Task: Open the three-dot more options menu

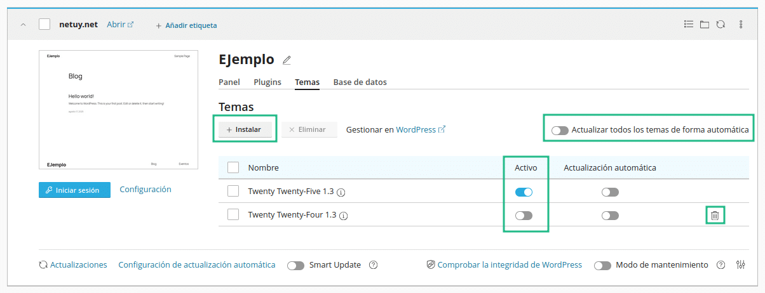Action: 741,25
